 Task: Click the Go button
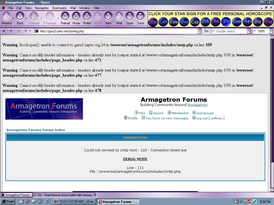pyautogui.click(x=206, y=31)
